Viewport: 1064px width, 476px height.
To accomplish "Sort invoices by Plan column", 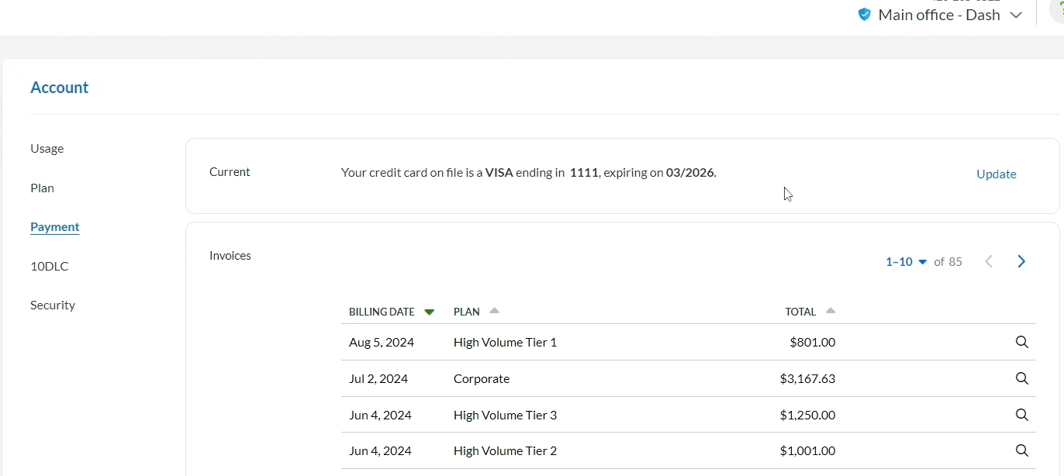I will click(x=495, y=311).
